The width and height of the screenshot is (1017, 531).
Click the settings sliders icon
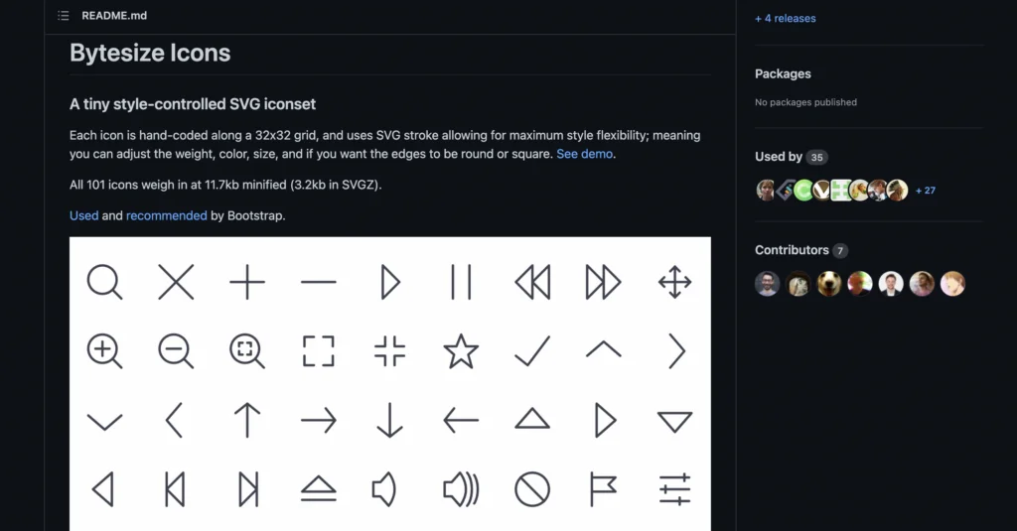674,489
